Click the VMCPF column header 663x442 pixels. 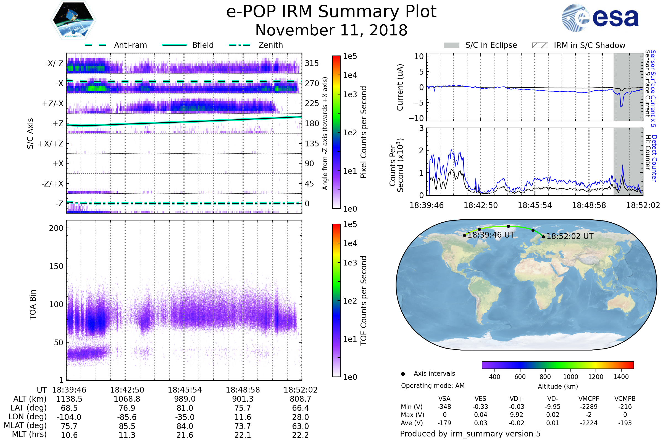[589, 399]
